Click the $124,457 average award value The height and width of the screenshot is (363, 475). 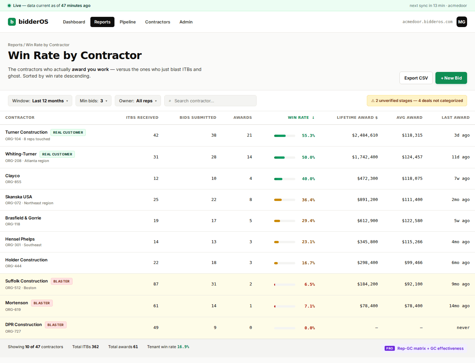point(412,157)
